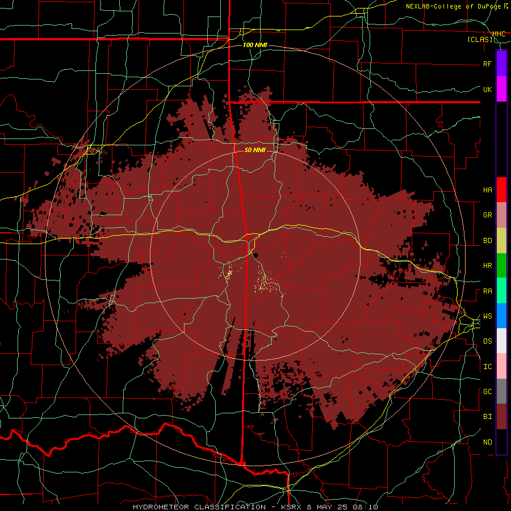Click the HA legend label text
The width and height of the screenshot is (511, 511).
[487, 190]
